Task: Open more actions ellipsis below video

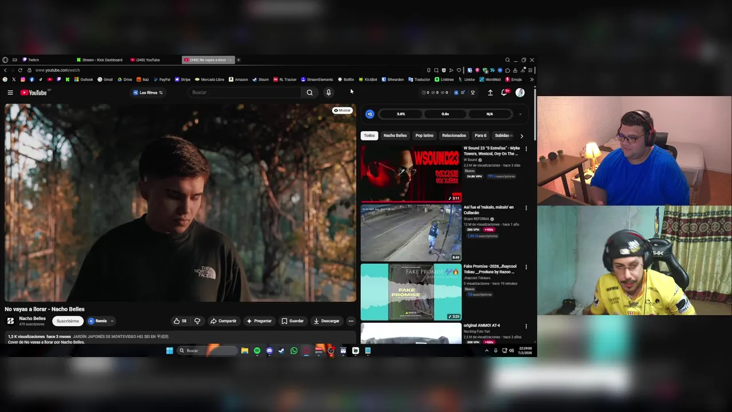Action: pos(351,321)
